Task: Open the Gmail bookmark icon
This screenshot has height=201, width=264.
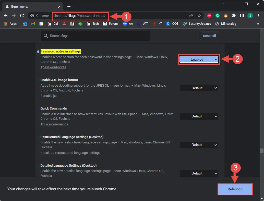Action: pyautogui.click(x=33, y=24)
